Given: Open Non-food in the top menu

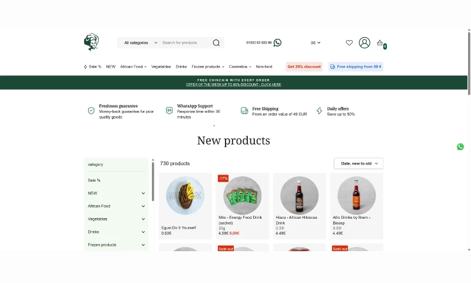Looking at the screenshot, I should pyautogui.click(x=264, y=67).
